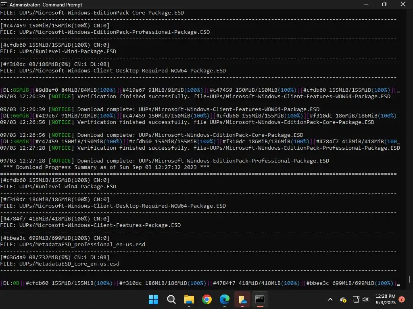Click top 'FILE: UUPs/Microsoft-Windows-EditionPack-Professional-Package.ESD' line
Viewport: 413px width, 309px height.
pyautogui.click(x=105, y=32)
